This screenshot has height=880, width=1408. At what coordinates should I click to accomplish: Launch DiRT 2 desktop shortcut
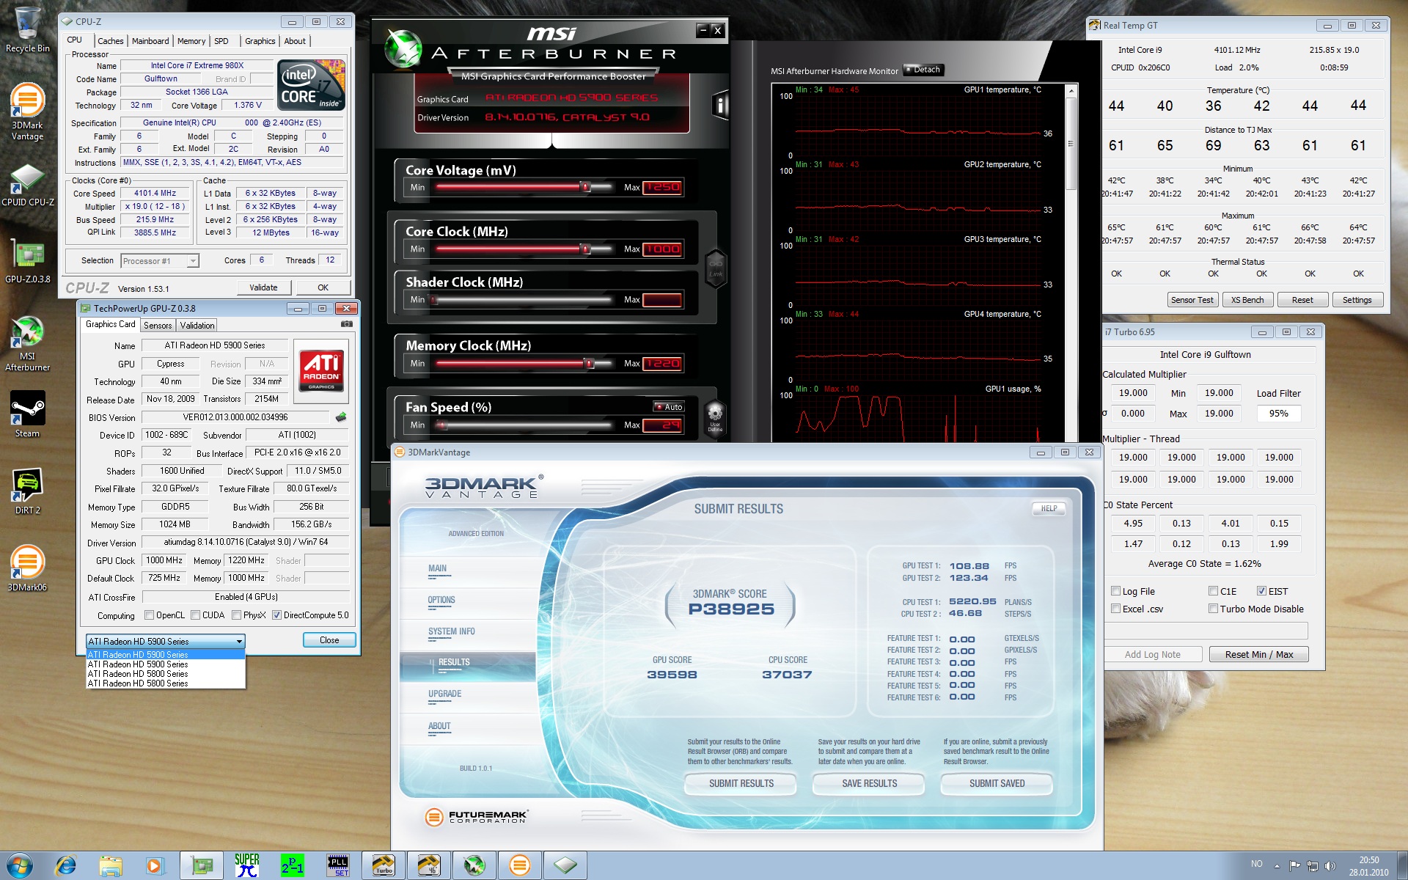coord(27,491)
